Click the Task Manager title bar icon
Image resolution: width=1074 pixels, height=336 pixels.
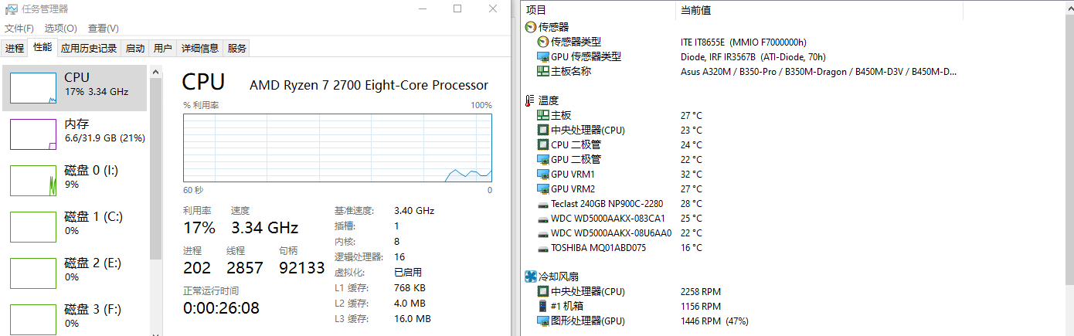pyautogui.click(x=11, y=9)
